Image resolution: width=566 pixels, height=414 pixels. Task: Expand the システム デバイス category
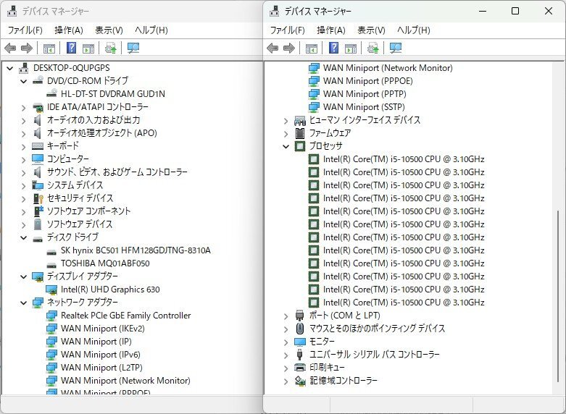(24, 185)
